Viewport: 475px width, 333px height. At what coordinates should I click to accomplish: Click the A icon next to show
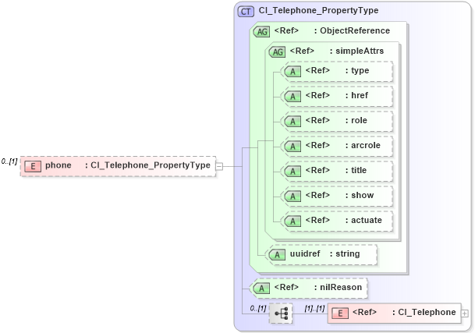pos(292,197)
